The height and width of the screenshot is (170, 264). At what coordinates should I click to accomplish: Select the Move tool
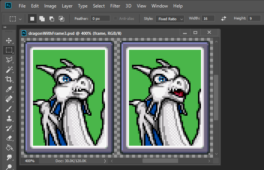pyautogui.click(x=9, y=40)
